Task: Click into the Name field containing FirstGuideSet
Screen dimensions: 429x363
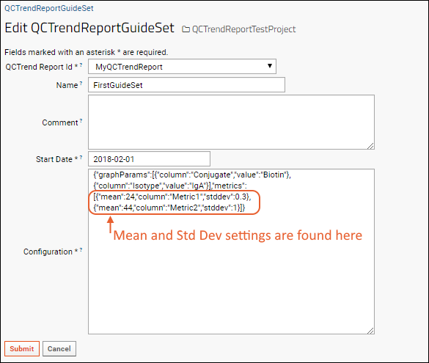Action: (x=186, y=85)
